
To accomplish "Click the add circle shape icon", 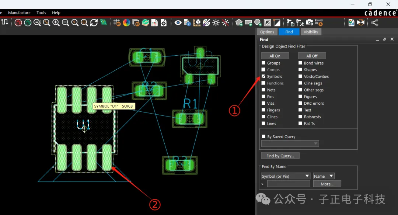I will (258, 22).
